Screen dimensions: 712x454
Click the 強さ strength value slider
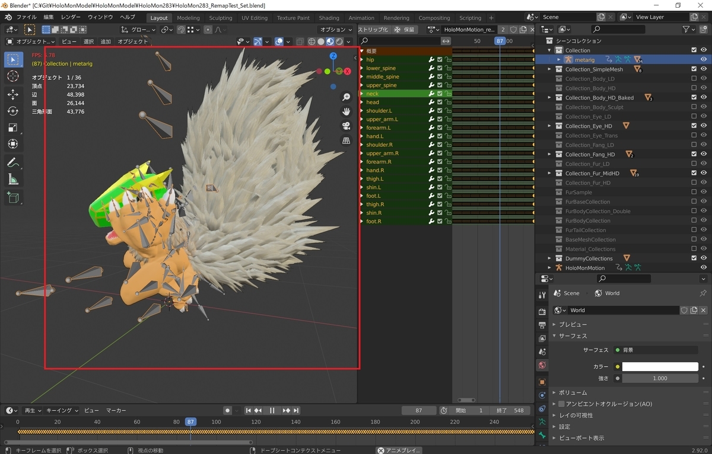(660, 378)
